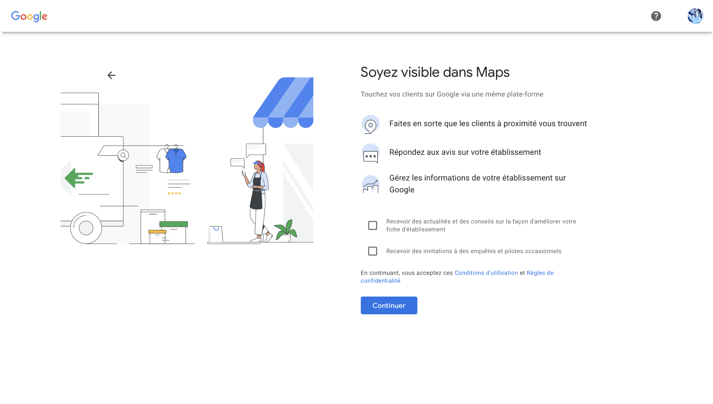The width and height of the screenshot is (713, 404).
Task: Click text 'Gérez les informations de votre établissement'
Action: coord(471,178)
